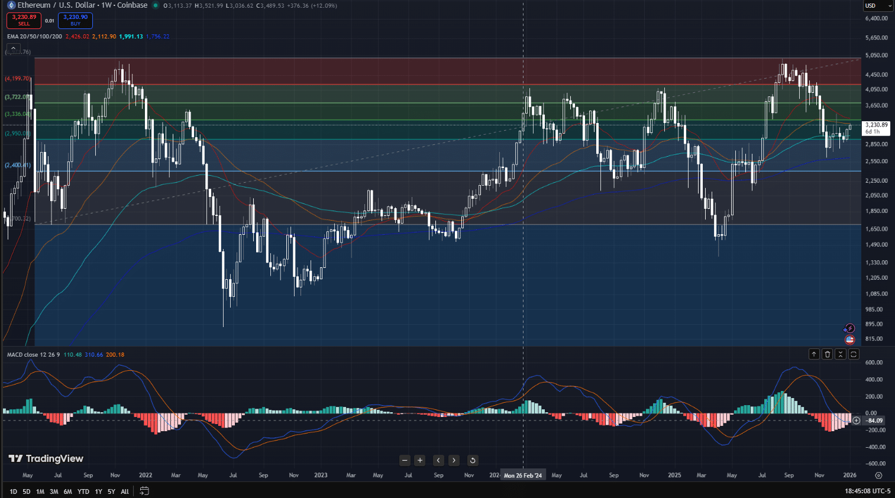Screen dimensions: 895x498
Task: Click the BUY 3,230.90 button
Action: (75, 21)
